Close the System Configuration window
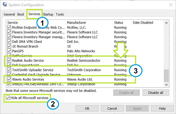 point(171,5)
